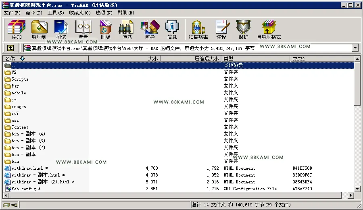Open the 选项(N) menu
Screen dimensions: 363x210
(x=104, y=13)
